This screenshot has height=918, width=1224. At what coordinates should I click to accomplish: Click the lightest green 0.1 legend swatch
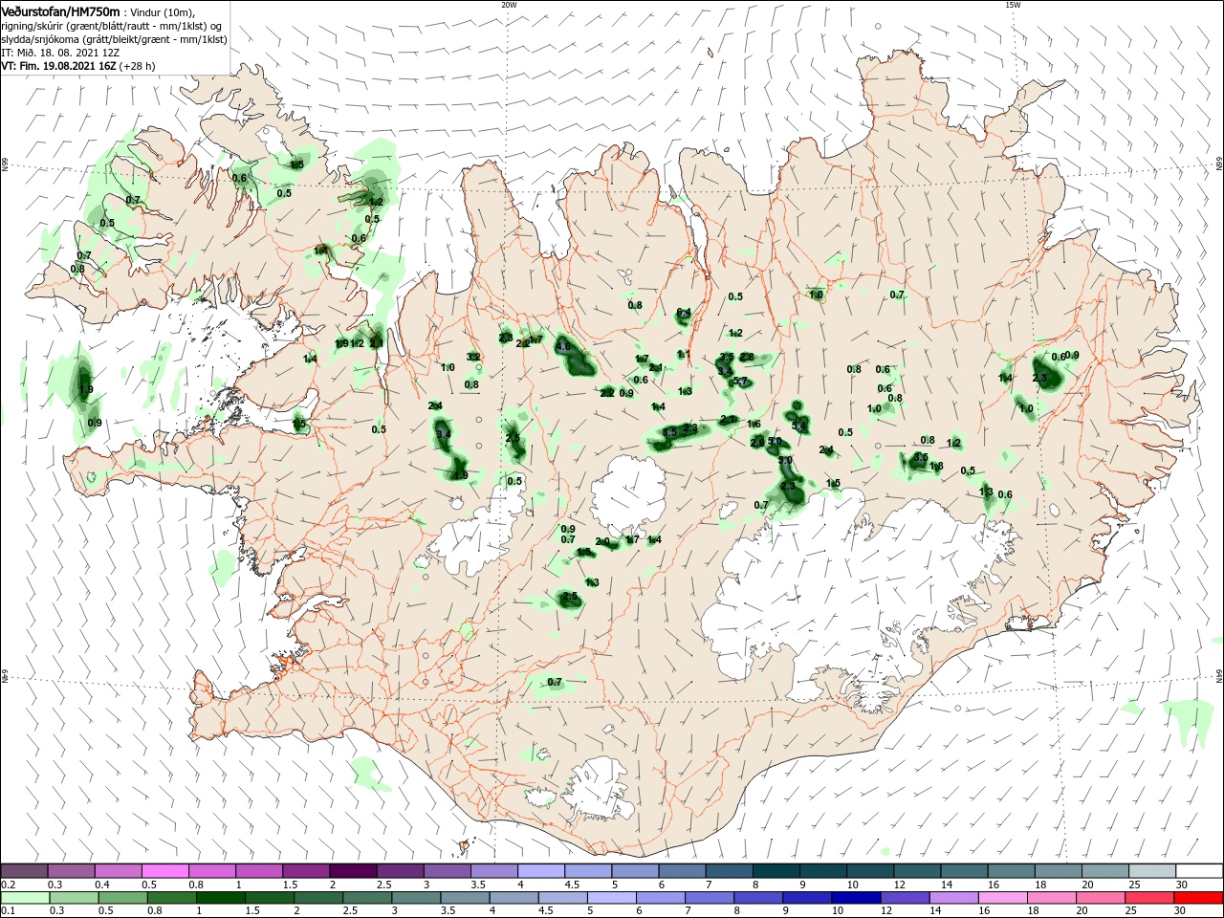click(24, 898)
